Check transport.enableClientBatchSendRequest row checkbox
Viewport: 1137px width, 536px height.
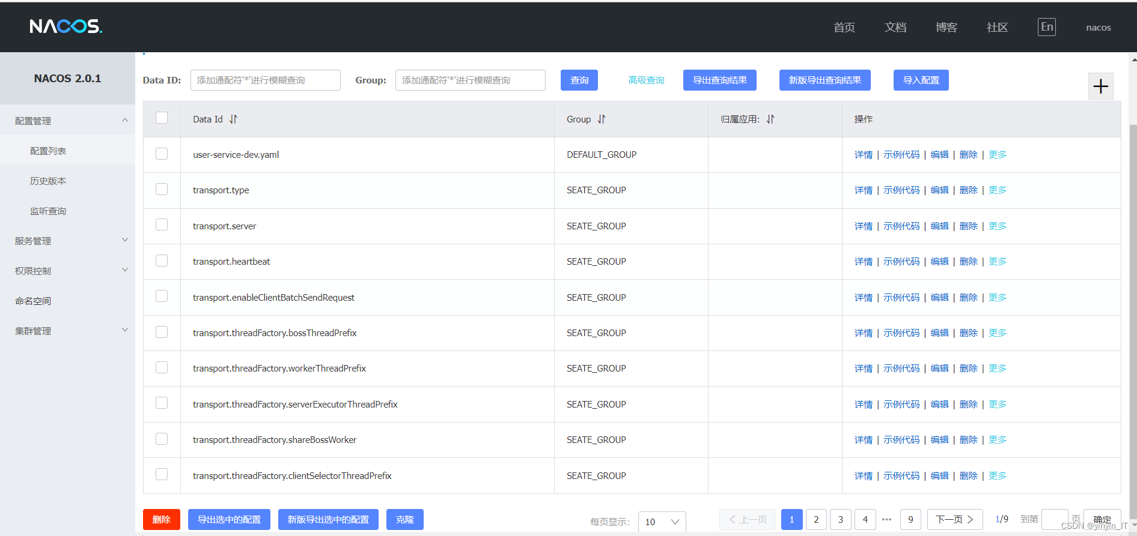pyautogui.click(x=162, y=296)
